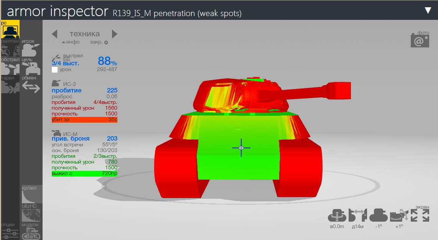Adjust distance д14м icon
The width and height of the screenshot is (438, 240).
point(357,216)
